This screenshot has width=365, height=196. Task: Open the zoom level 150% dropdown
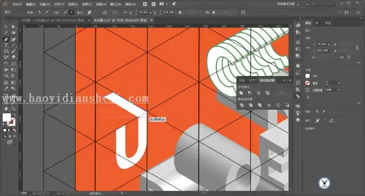point(34,193)
